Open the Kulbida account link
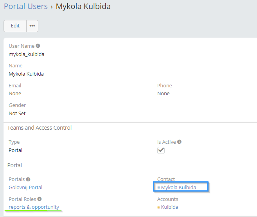 point(169,207)
